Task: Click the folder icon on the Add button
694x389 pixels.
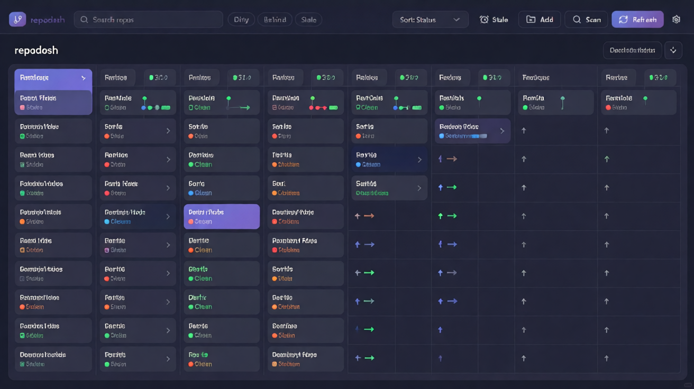Action: click(531, 20)
